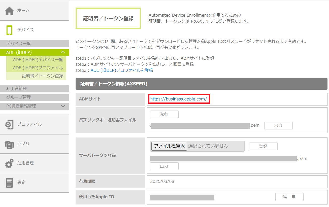329x207 pixels.
Task: Click the green Device phone icon
Action: tap(10, 30)
